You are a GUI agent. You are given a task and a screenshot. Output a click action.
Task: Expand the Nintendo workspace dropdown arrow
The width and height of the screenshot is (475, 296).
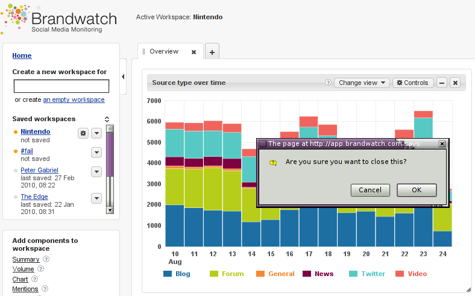(x=96, y=133)
